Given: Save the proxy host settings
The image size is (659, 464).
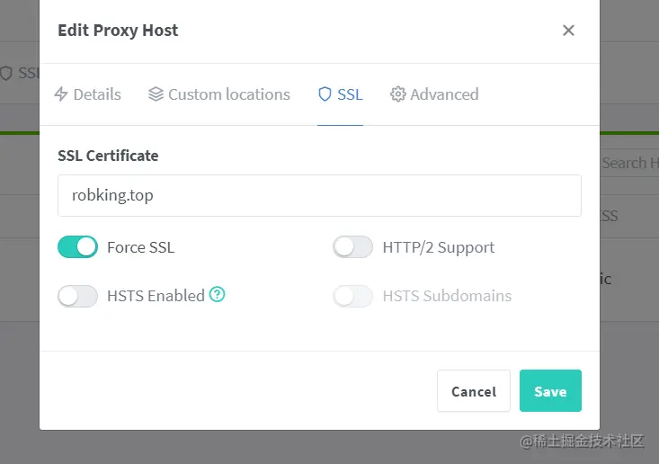Looking at the screenshot, I should pyautogui.click(x=550, y=391).
